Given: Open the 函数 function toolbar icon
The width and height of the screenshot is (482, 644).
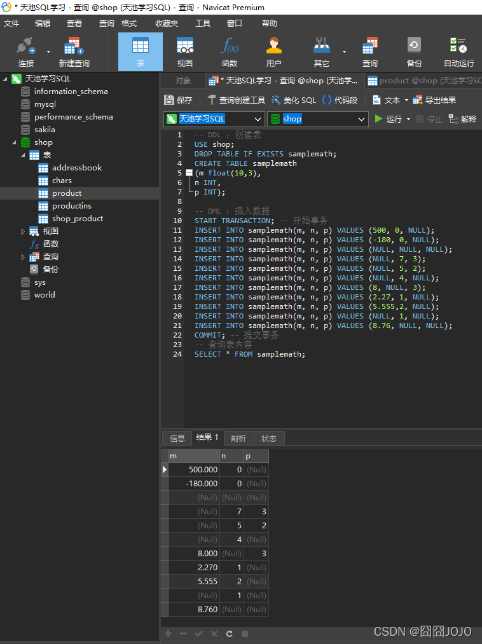Looking at the screenshot, I should pos(230,51).
